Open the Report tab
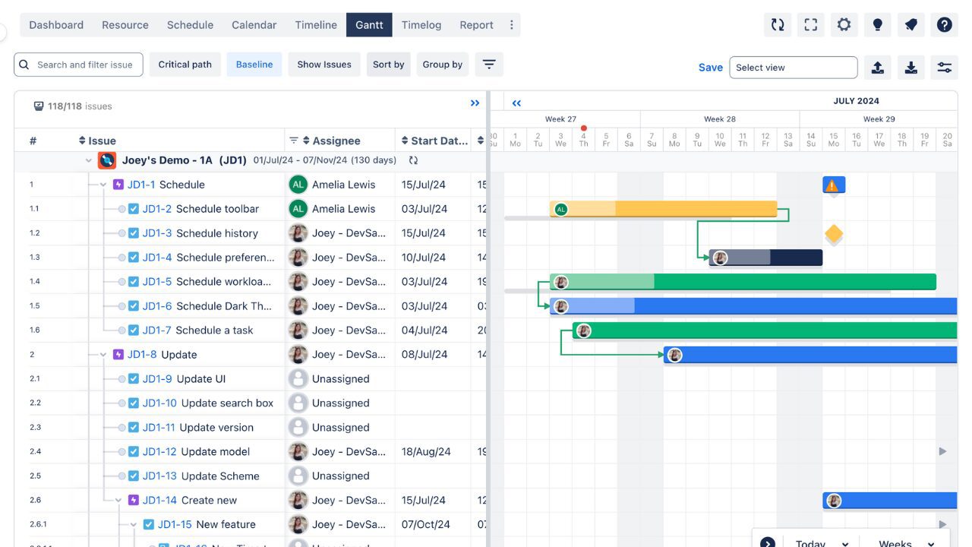This screenshot has width=972, height=547. point(476,24)
